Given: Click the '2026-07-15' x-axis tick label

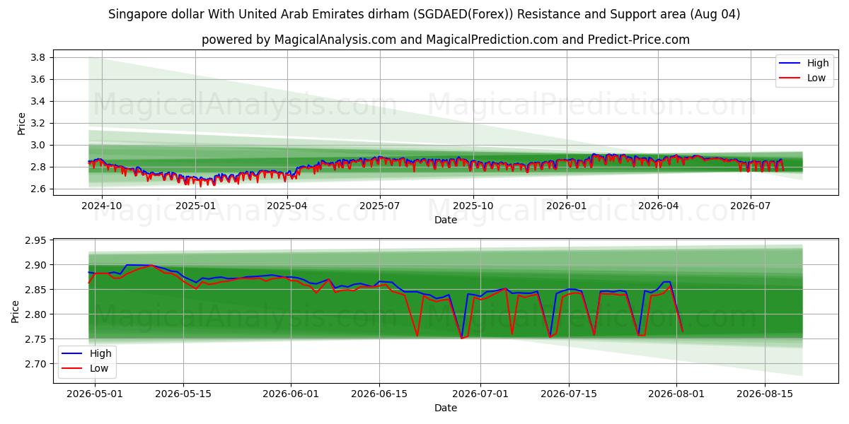Looking at the screenshot, I should click(569, 394).
